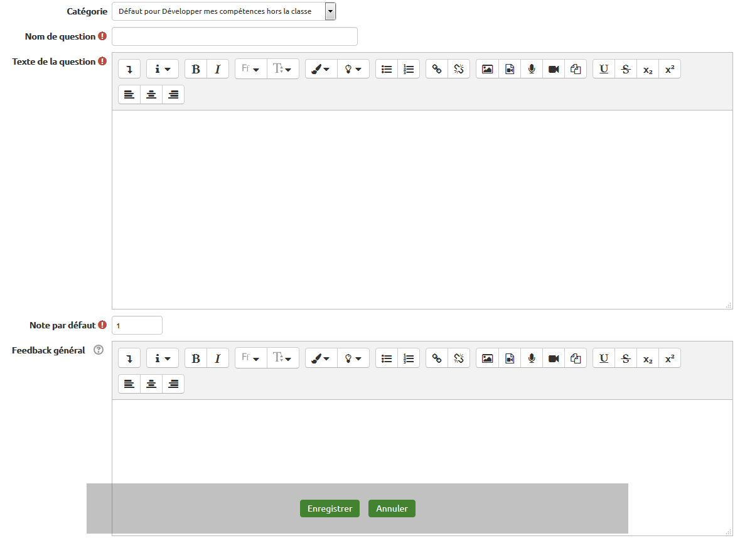Open paragraph styles dropdown in question text editor

(163, 70)
